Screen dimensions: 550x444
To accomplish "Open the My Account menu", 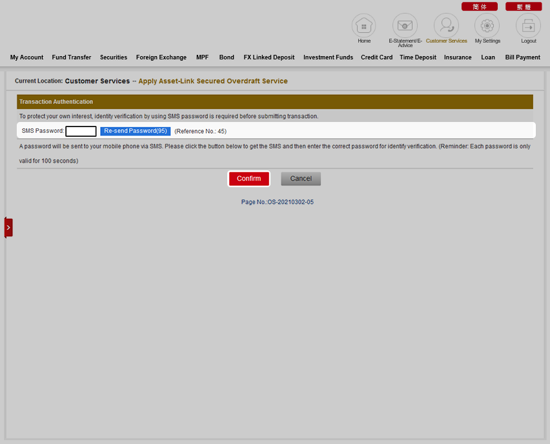I will [26, 57].
